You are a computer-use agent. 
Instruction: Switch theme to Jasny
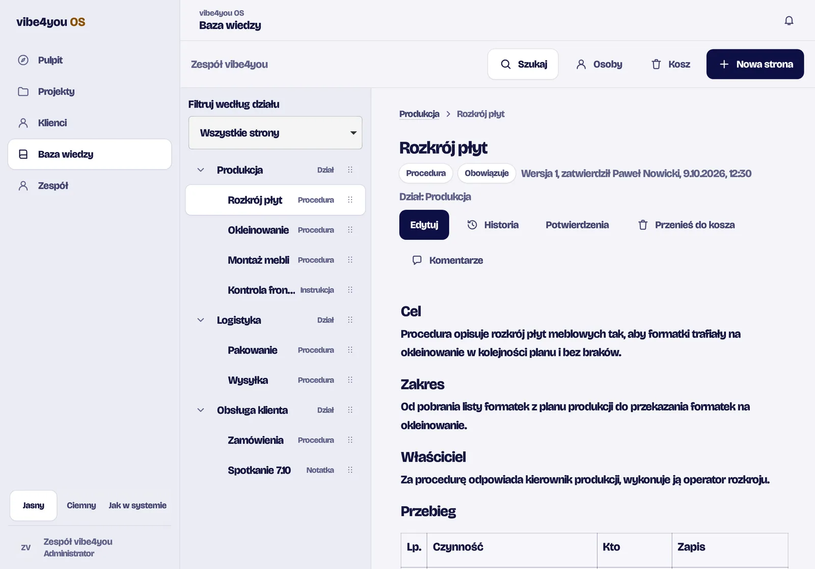tap(34, 505)
